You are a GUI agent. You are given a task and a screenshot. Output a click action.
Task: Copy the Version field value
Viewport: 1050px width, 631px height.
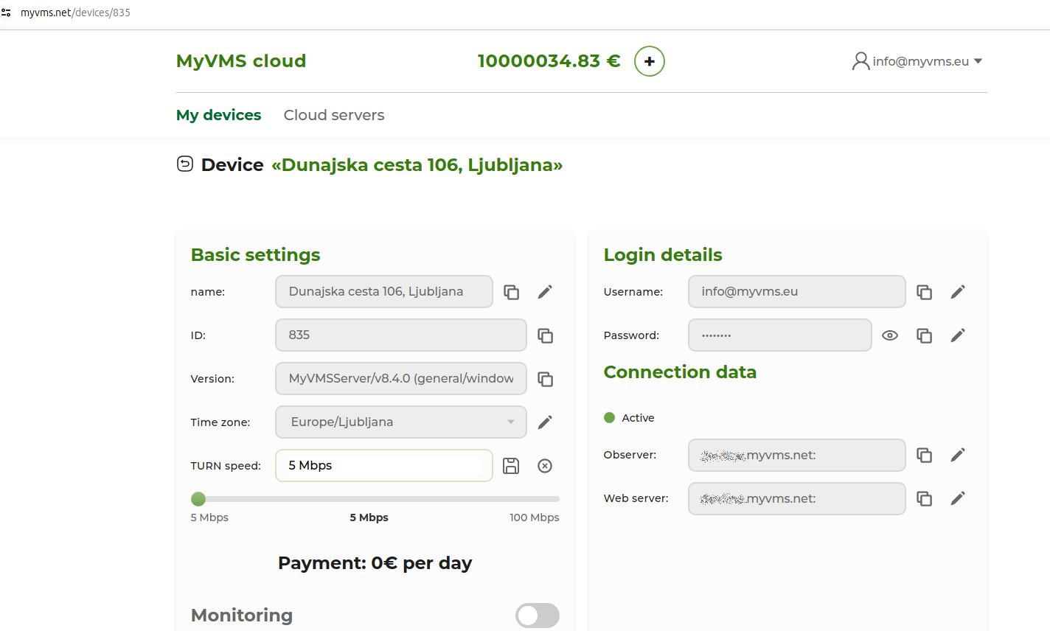[545, 379]
